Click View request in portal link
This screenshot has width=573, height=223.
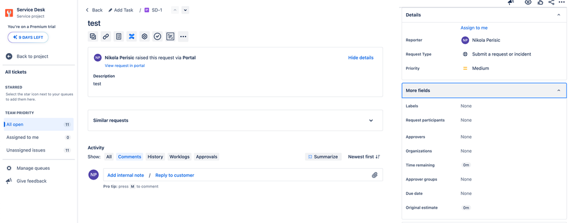pyautogui.click(x=124, y=66)
